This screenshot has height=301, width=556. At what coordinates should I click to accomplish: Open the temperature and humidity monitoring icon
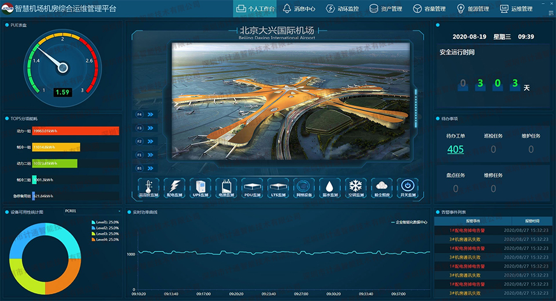(148, 187)
